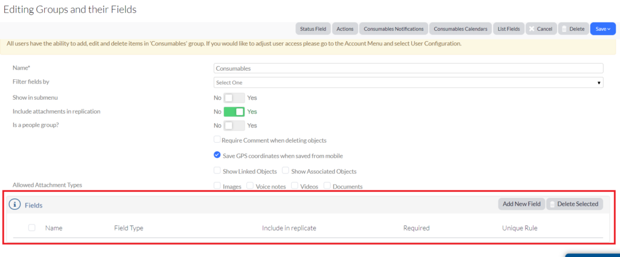Viewport: 620px width, 257px height.
Task: Expand the Save dropdown button
Action: (602, 29)
